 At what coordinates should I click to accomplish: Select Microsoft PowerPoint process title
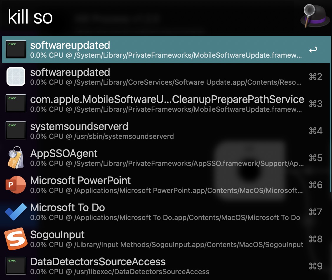(80, 181)
